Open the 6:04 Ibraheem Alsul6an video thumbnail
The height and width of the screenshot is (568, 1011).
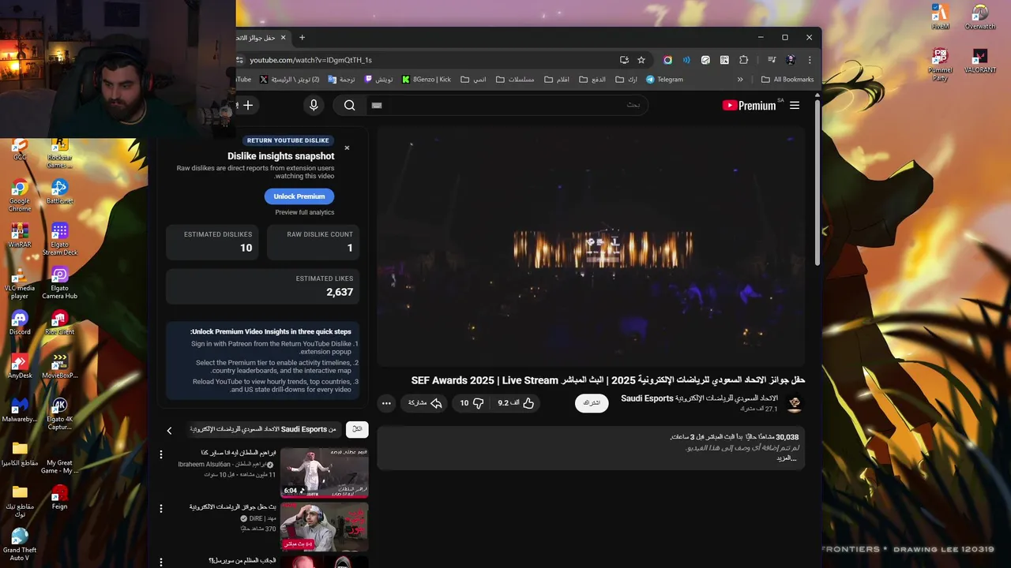point(324,473)
